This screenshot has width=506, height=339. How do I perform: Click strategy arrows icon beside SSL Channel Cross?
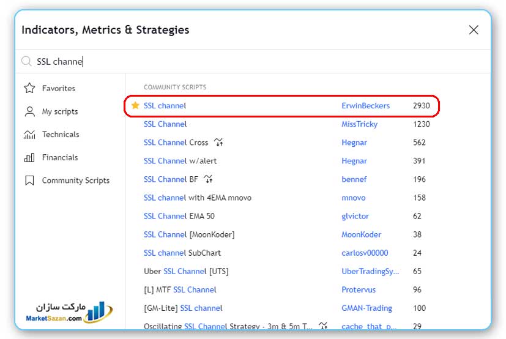pyautogui.click(x=218, y=143)
